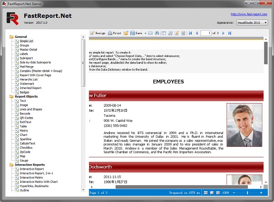Screen dimensions: 274x202
Task: Click the page number input field
Action: [x=205, y=33]
